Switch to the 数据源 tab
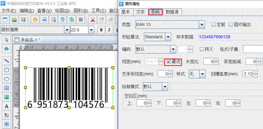The image size is (263, 129). [172, 12]
